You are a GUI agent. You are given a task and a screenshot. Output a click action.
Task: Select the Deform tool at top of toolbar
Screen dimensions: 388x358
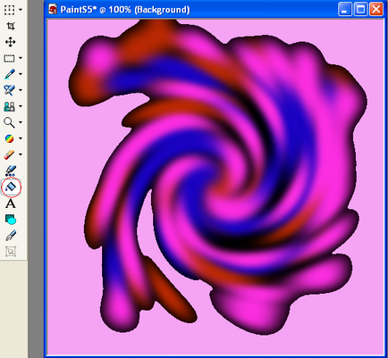pyautogui.click(x=9, y=10)
